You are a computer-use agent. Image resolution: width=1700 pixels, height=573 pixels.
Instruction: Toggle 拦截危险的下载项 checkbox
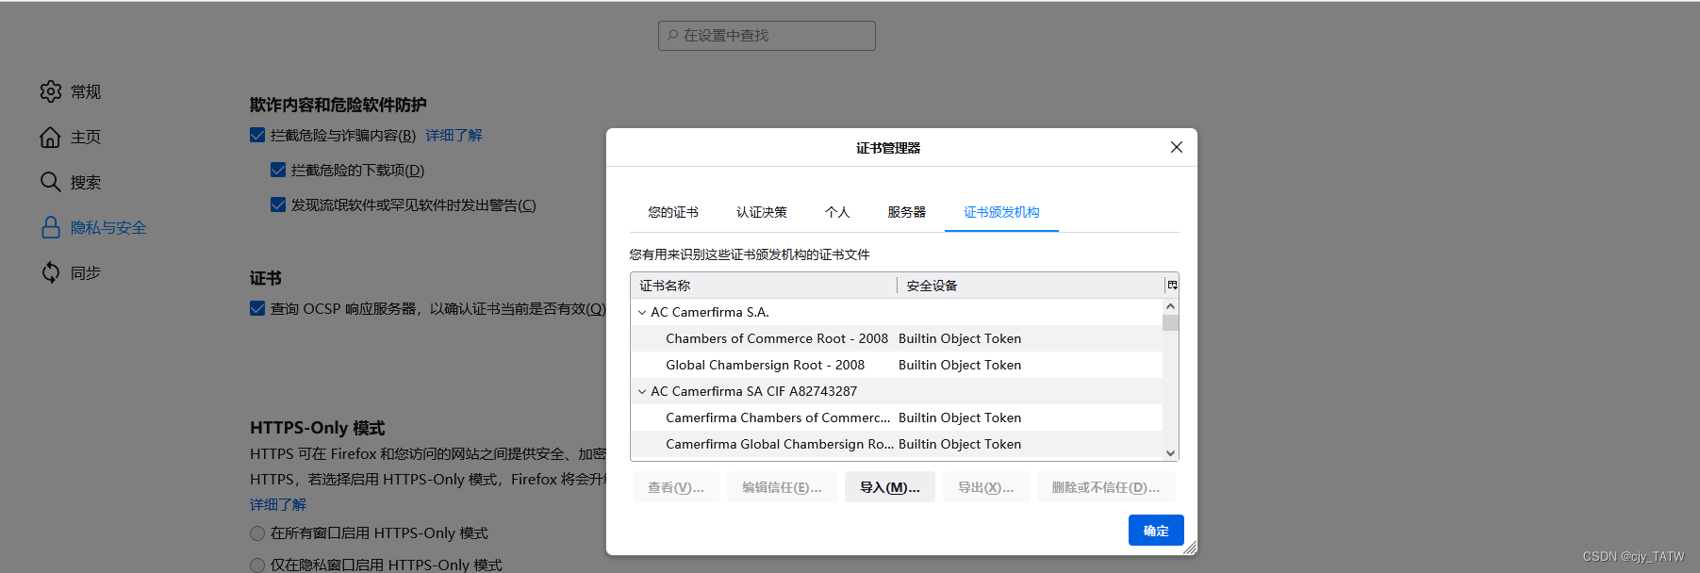click(x=278, y=170)
